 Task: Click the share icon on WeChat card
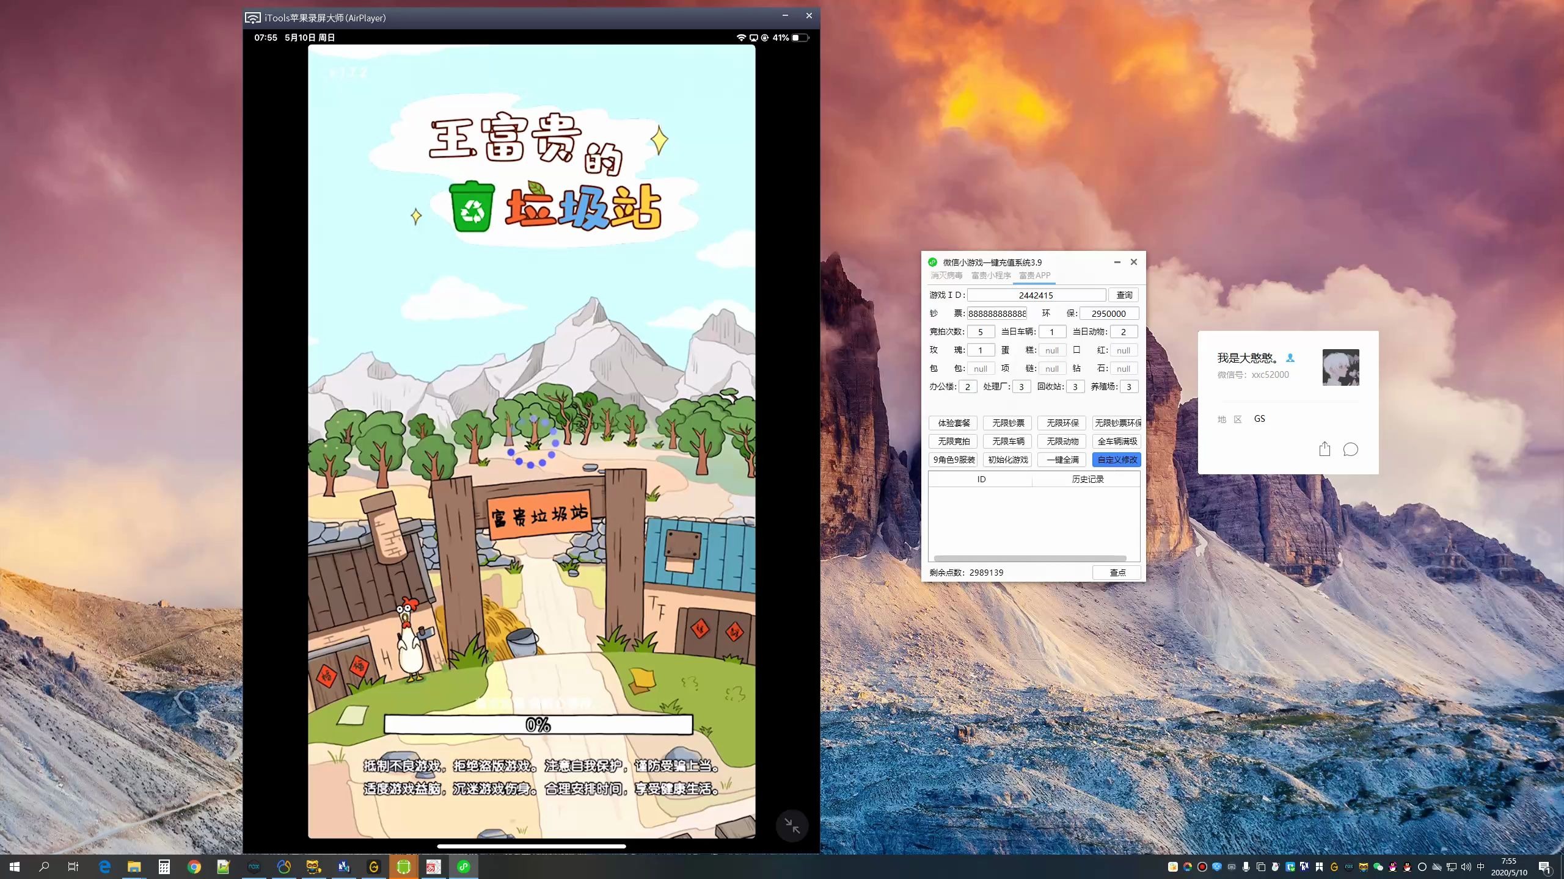click(1324, 449)
